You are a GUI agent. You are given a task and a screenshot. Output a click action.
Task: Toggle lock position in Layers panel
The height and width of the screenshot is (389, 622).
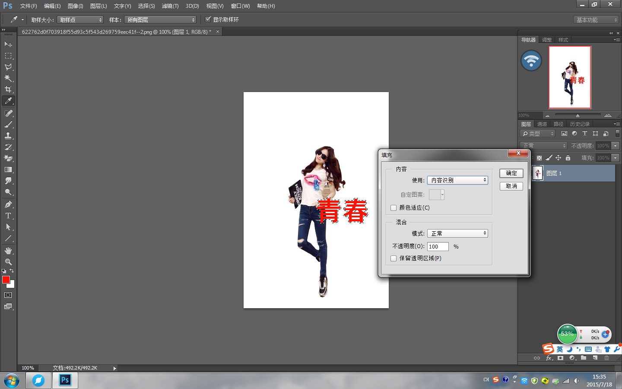(558, 158)
